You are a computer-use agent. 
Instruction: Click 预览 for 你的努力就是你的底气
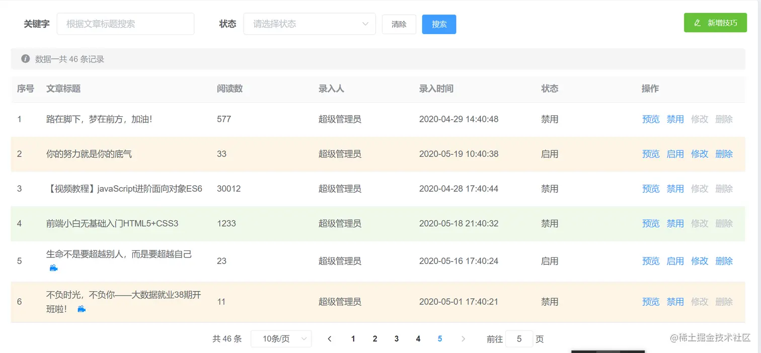click(x=651, y=154)
